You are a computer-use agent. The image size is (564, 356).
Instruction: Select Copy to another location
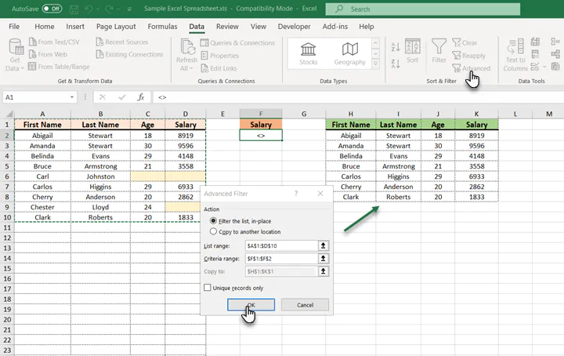246,231
